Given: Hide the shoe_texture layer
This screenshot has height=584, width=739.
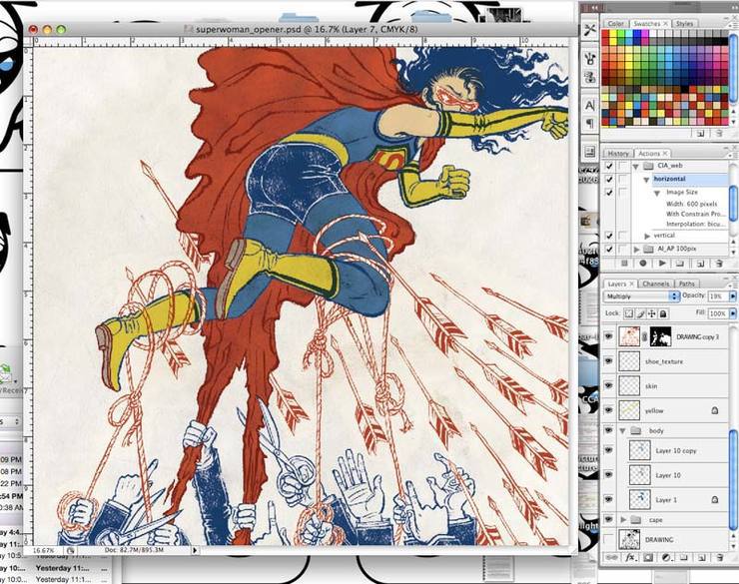Looking at the screenshot, I should click(609, 361).
